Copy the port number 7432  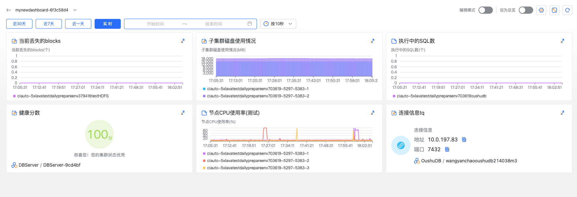click(447, 149)
